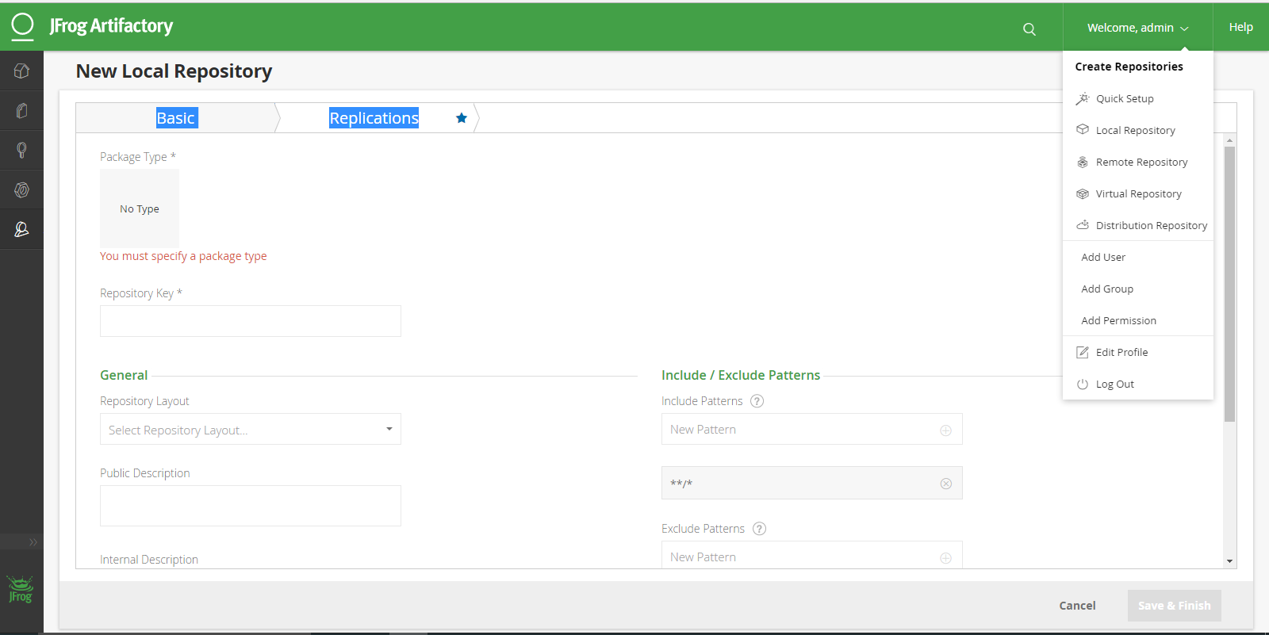
Task: Click the No Type package type tile
Action: pos(140,208)
